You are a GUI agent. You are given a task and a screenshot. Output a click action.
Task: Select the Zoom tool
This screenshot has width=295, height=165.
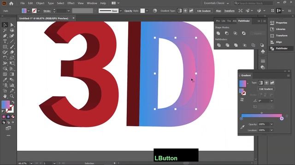click(x=12, y=96)
